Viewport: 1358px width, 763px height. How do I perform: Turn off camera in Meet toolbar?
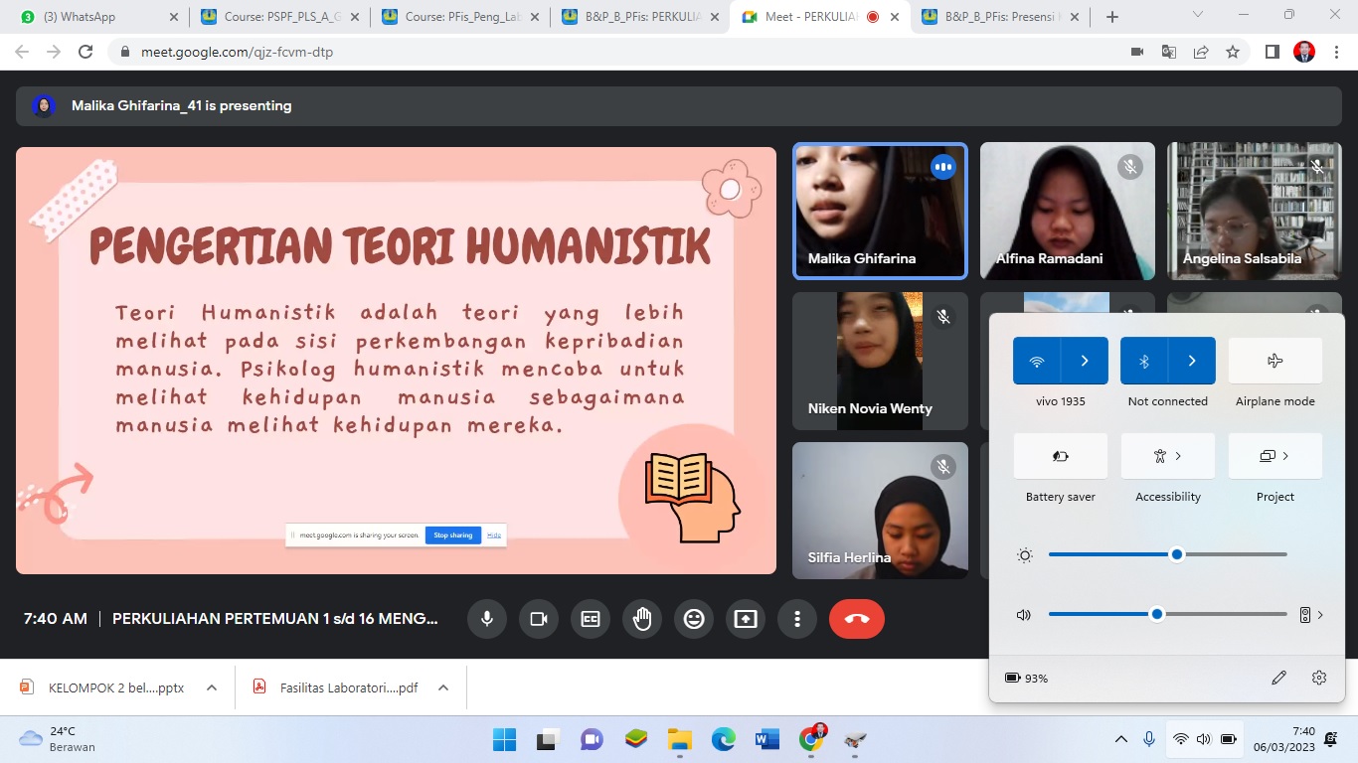539,619
